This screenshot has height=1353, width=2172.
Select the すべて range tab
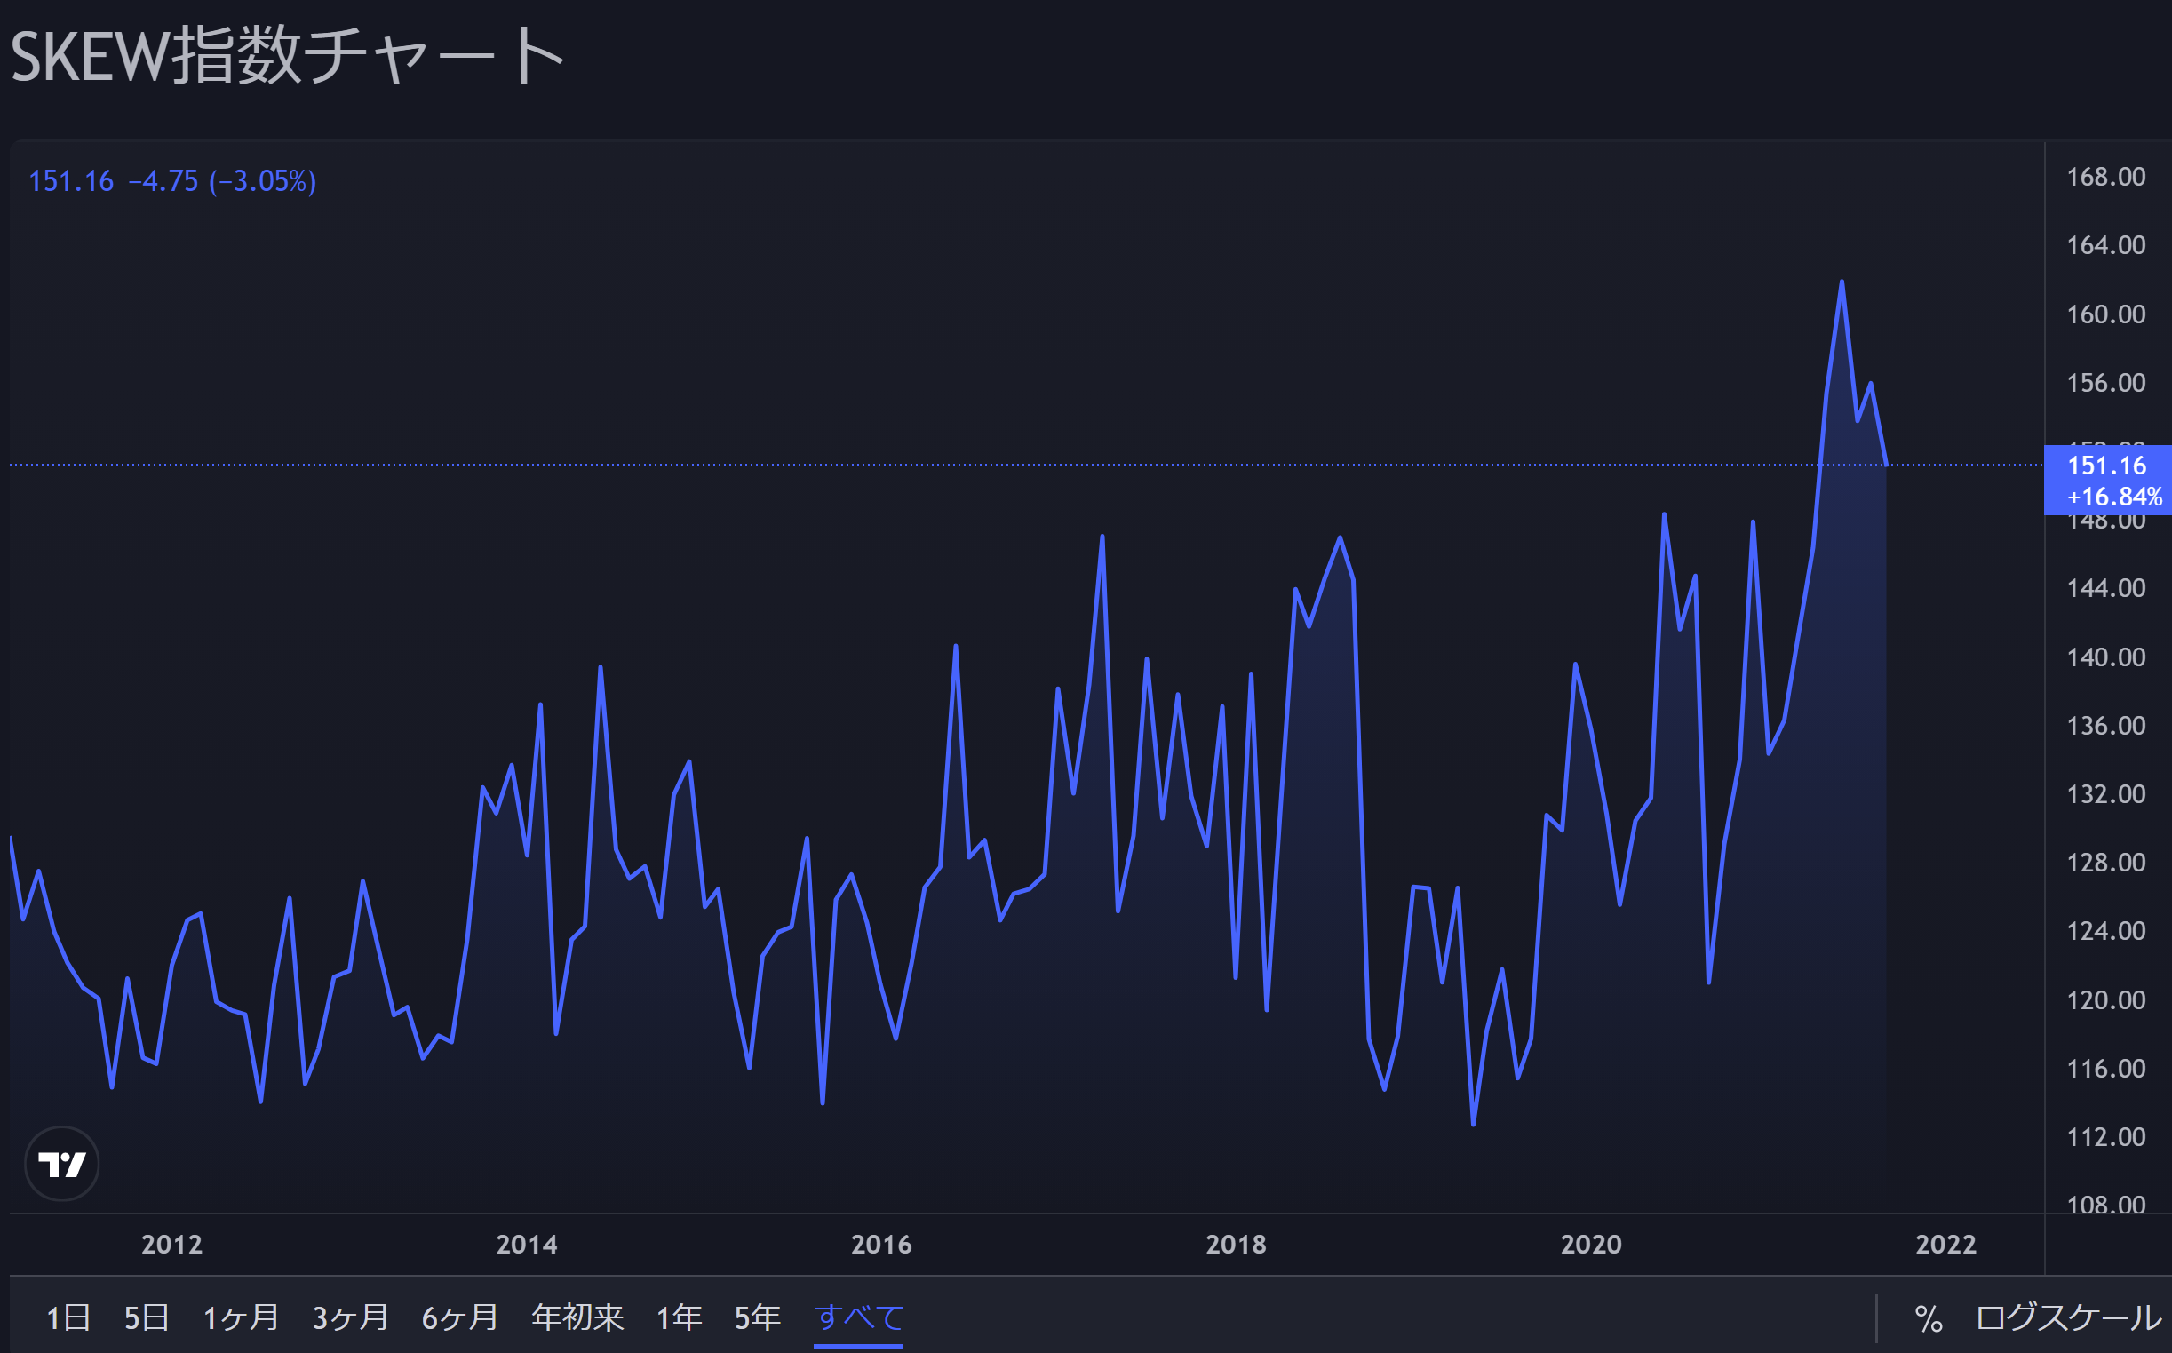coord(859,1317)
